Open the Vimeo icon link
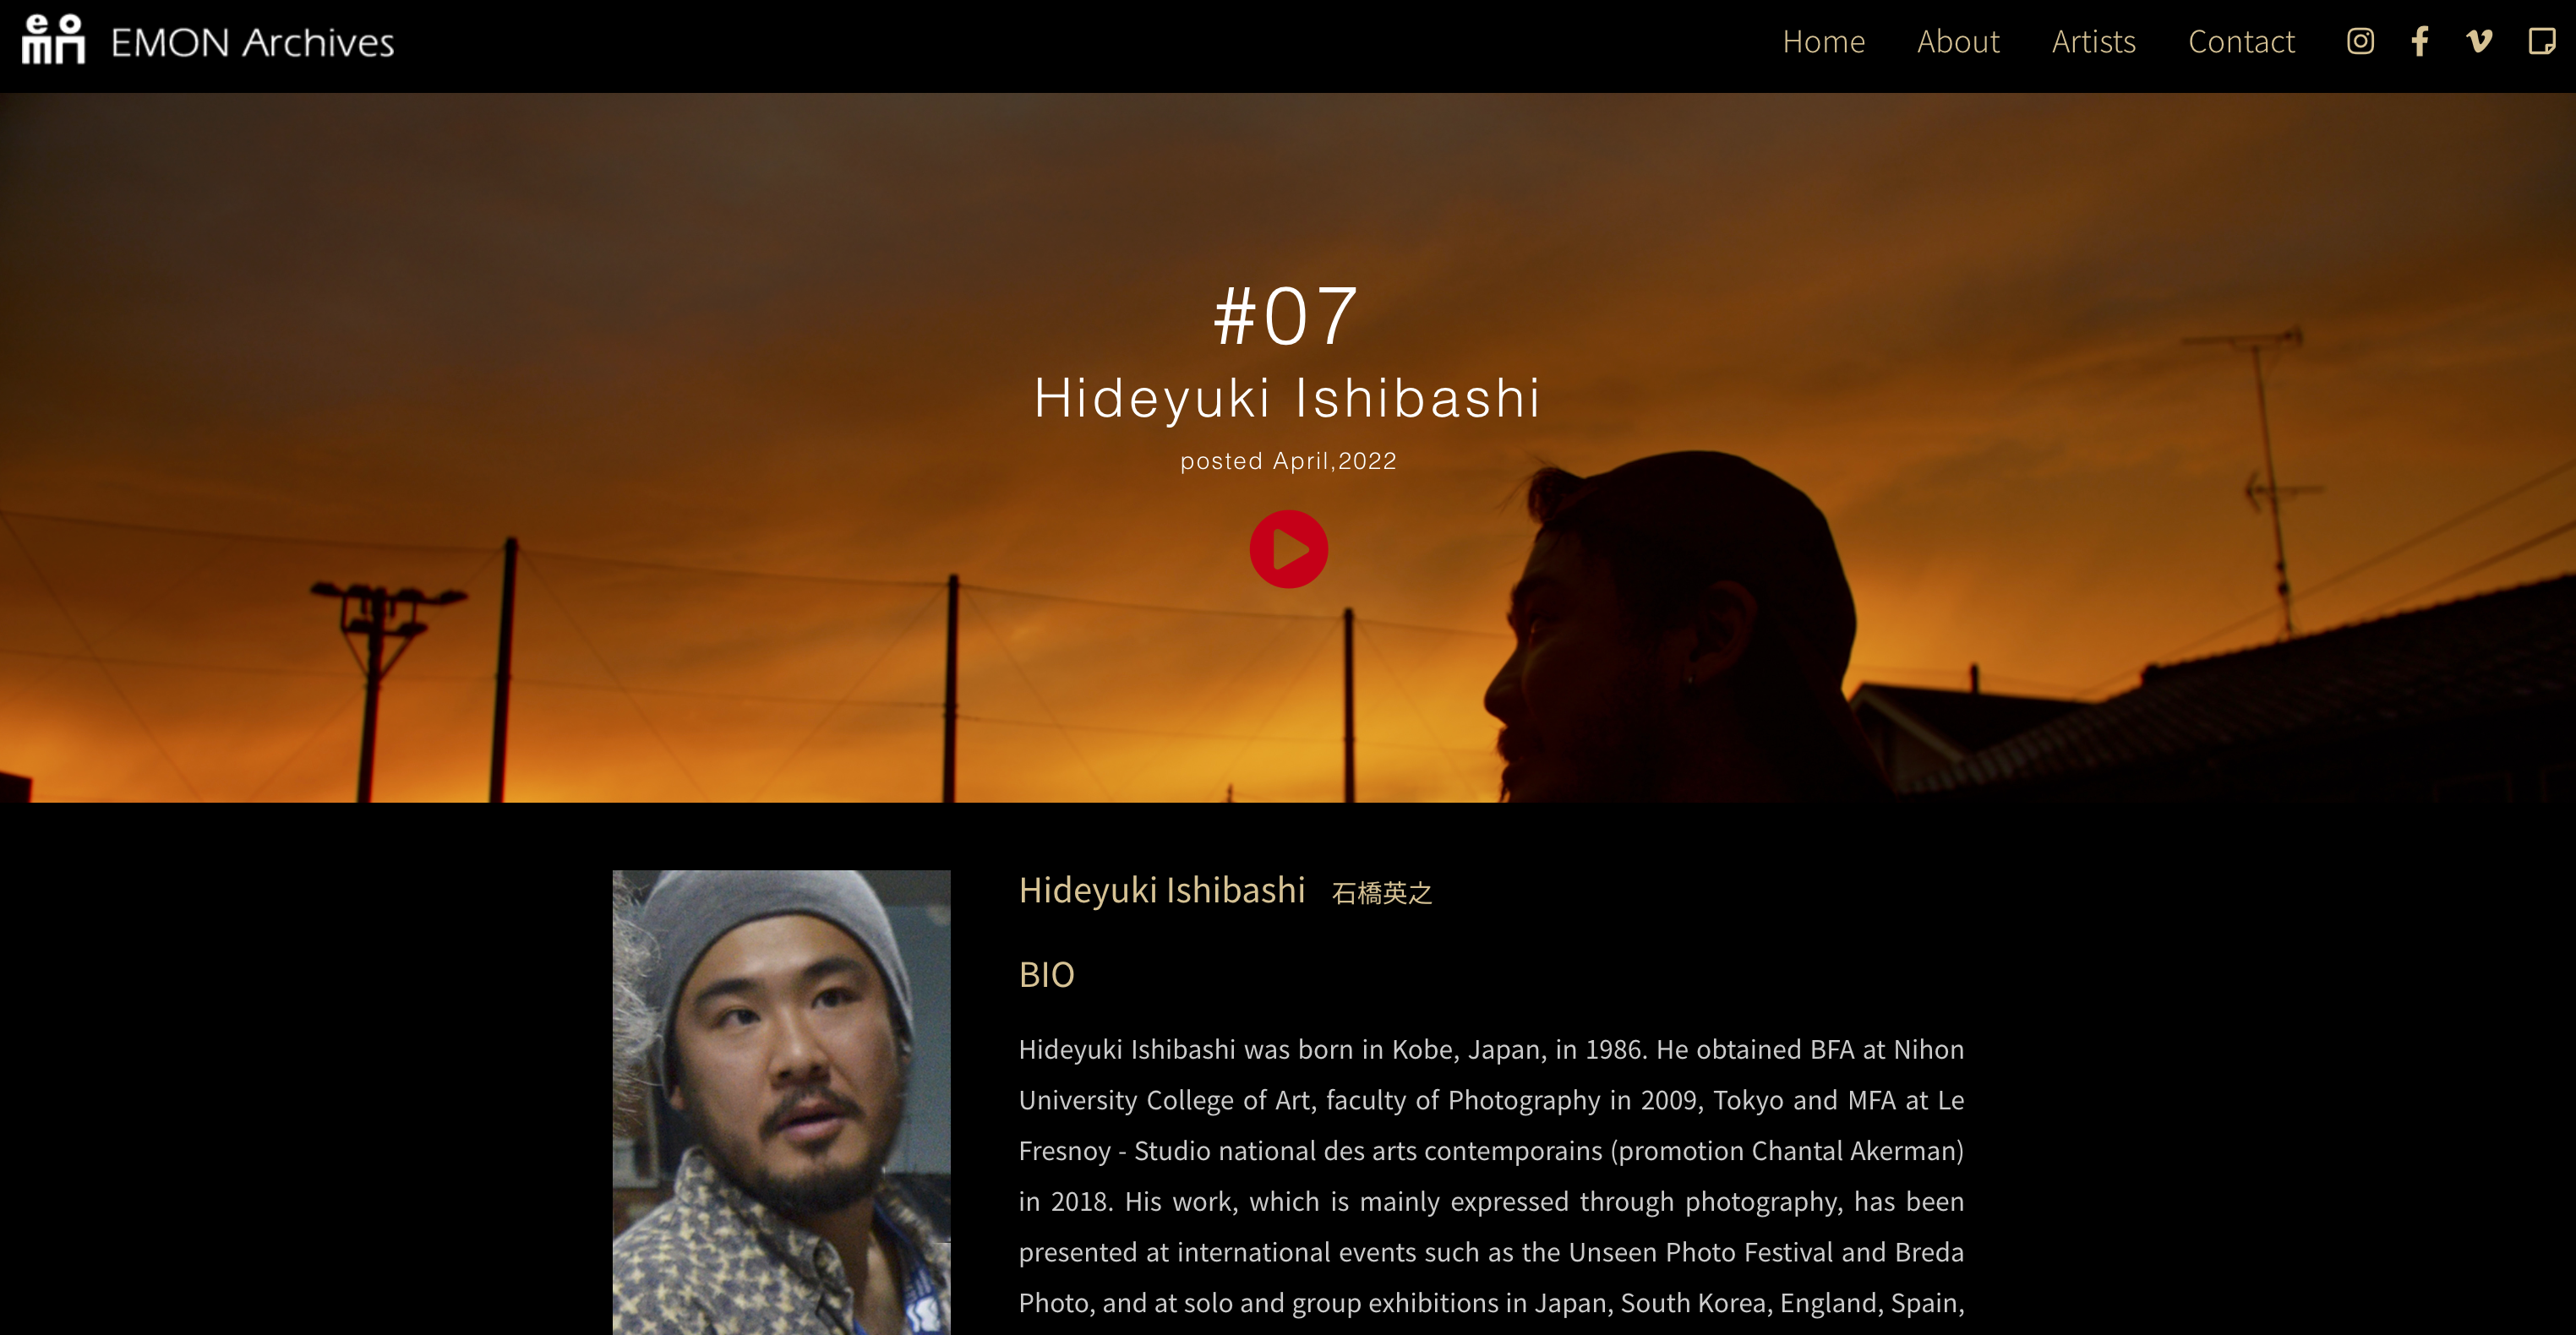The height and width of the screenshot is (1335, 2576). (2479, 41)
